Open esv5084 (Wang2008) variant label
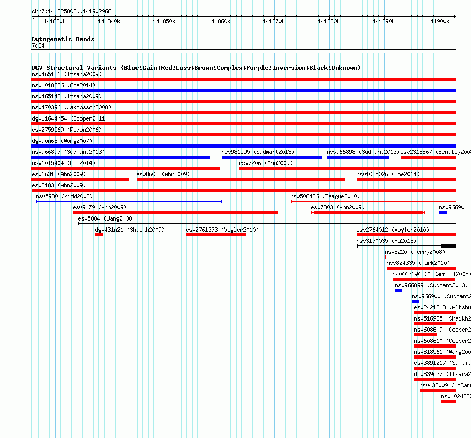This screenshot has width=471, height=438. click(x=106, y=218)
